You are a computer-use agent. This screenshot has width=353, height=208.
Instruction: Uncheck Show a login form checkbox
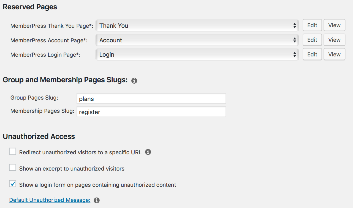pyautogui.click(x=13, y=184)
